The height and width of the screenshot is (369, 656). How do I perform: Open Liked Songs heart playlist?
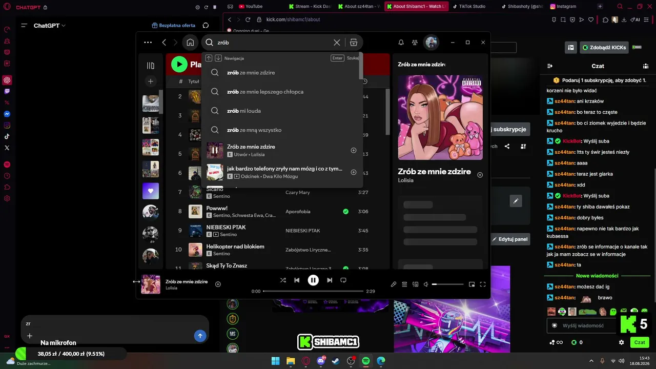click(x=151, y=191)
